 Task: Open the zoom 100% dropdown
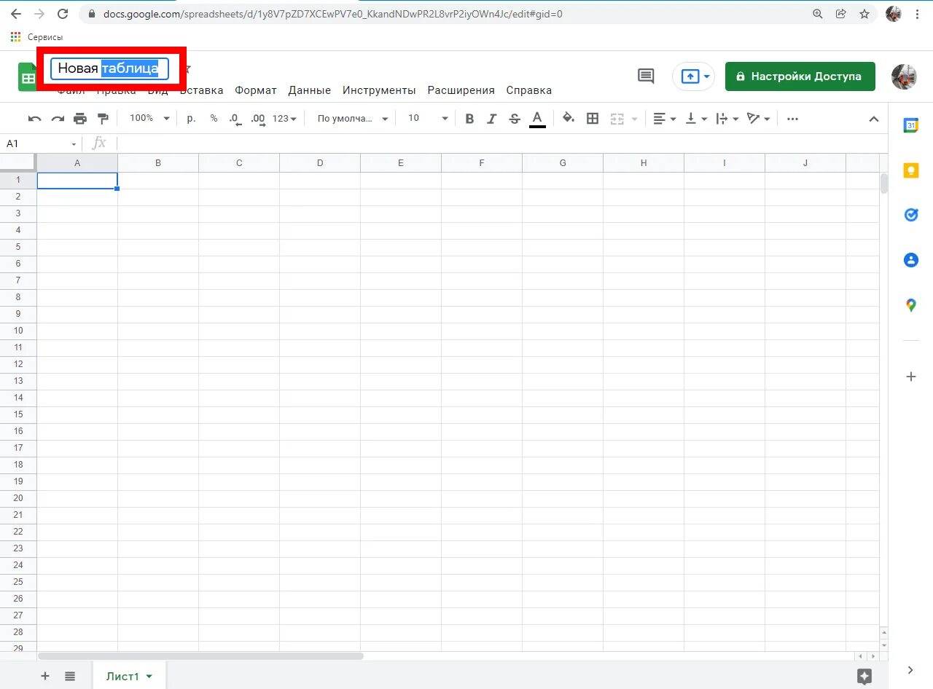[149, 118]
